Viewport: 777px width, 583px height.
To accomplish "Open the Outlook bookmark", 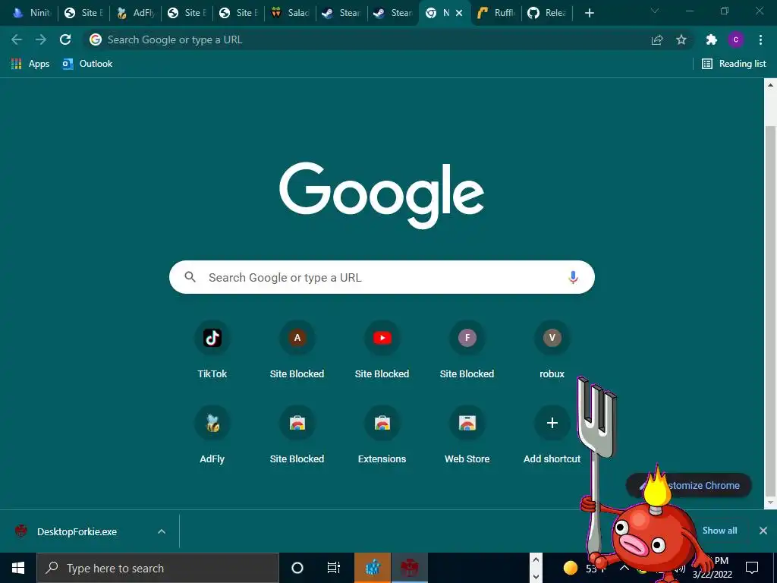I will point(87,64).
